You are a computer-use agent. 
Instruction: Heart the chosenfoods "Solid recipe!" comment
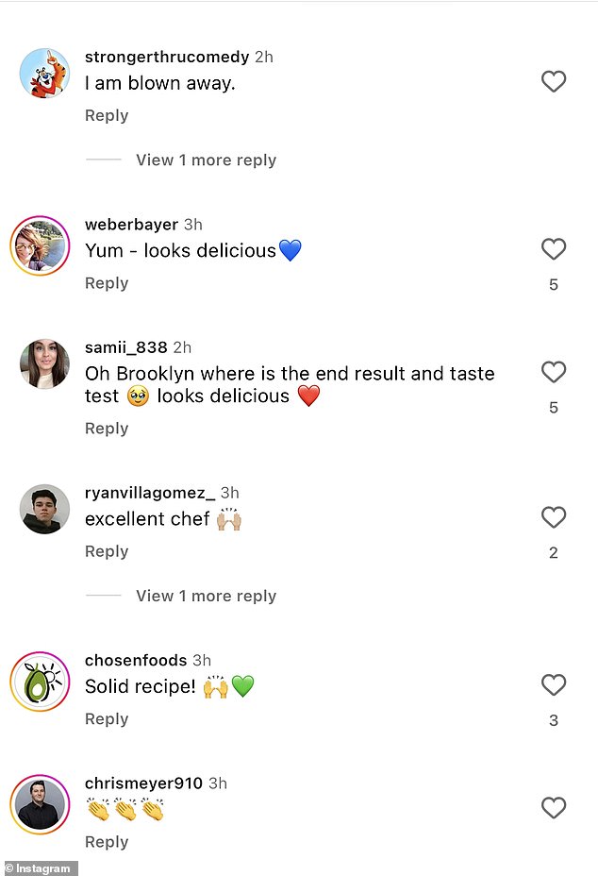coord(554,685)
